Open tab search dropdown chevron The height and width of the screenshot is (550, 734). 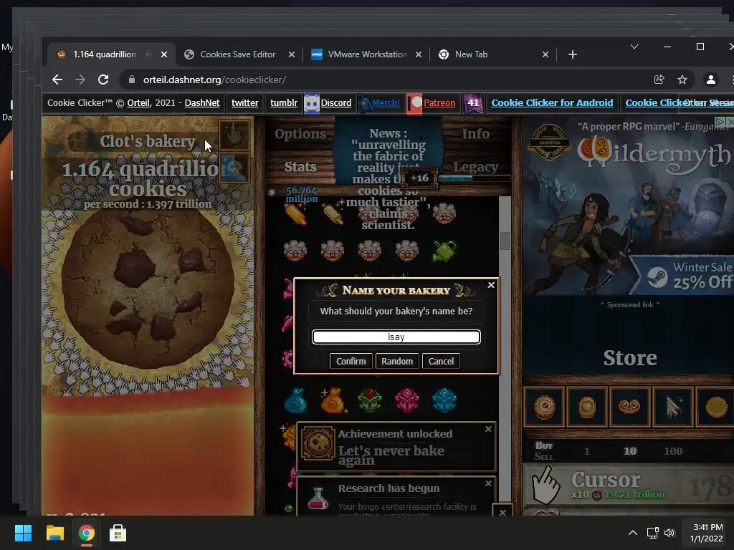pyautogui.click(x=634, y=47)
